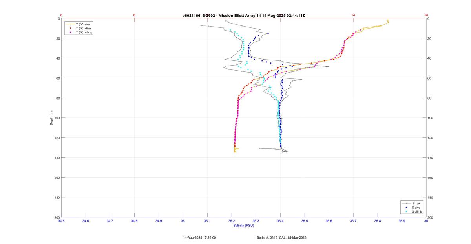Click the '14-Aug-2025 17:26:00' timestamp below the plot
This screenshot has height=244, width=471.
point(199,237)
